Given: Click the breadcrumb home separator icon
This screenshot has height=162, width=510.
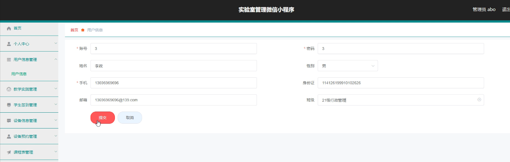Looking at the screenshot, I should pyautogui.click(x=83, y=30).
